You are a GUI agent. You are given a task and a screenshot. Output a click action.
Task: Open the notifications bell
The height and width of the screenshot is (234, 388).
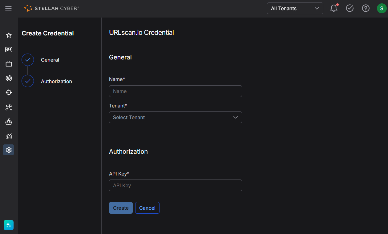click(x=334, y=8)
